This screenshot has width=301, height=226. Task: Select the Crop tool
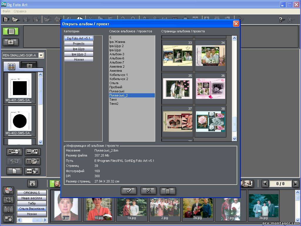[8, 200]
